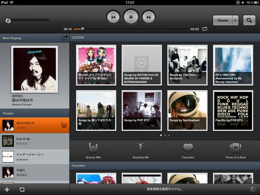Go to first featured page dot
The image size is (260, 195).
pyautogui.click(x=161, y=135)
